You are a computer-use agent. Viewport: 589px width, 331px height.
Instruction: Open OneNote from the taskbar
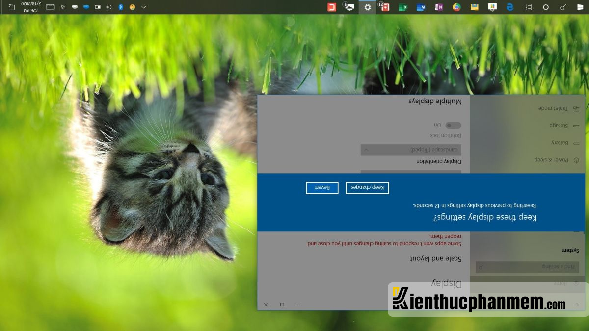439,7
